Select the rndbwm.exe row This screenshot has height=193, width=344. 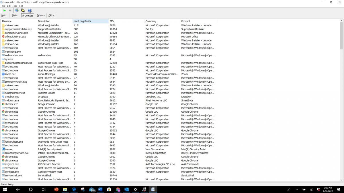109,100
